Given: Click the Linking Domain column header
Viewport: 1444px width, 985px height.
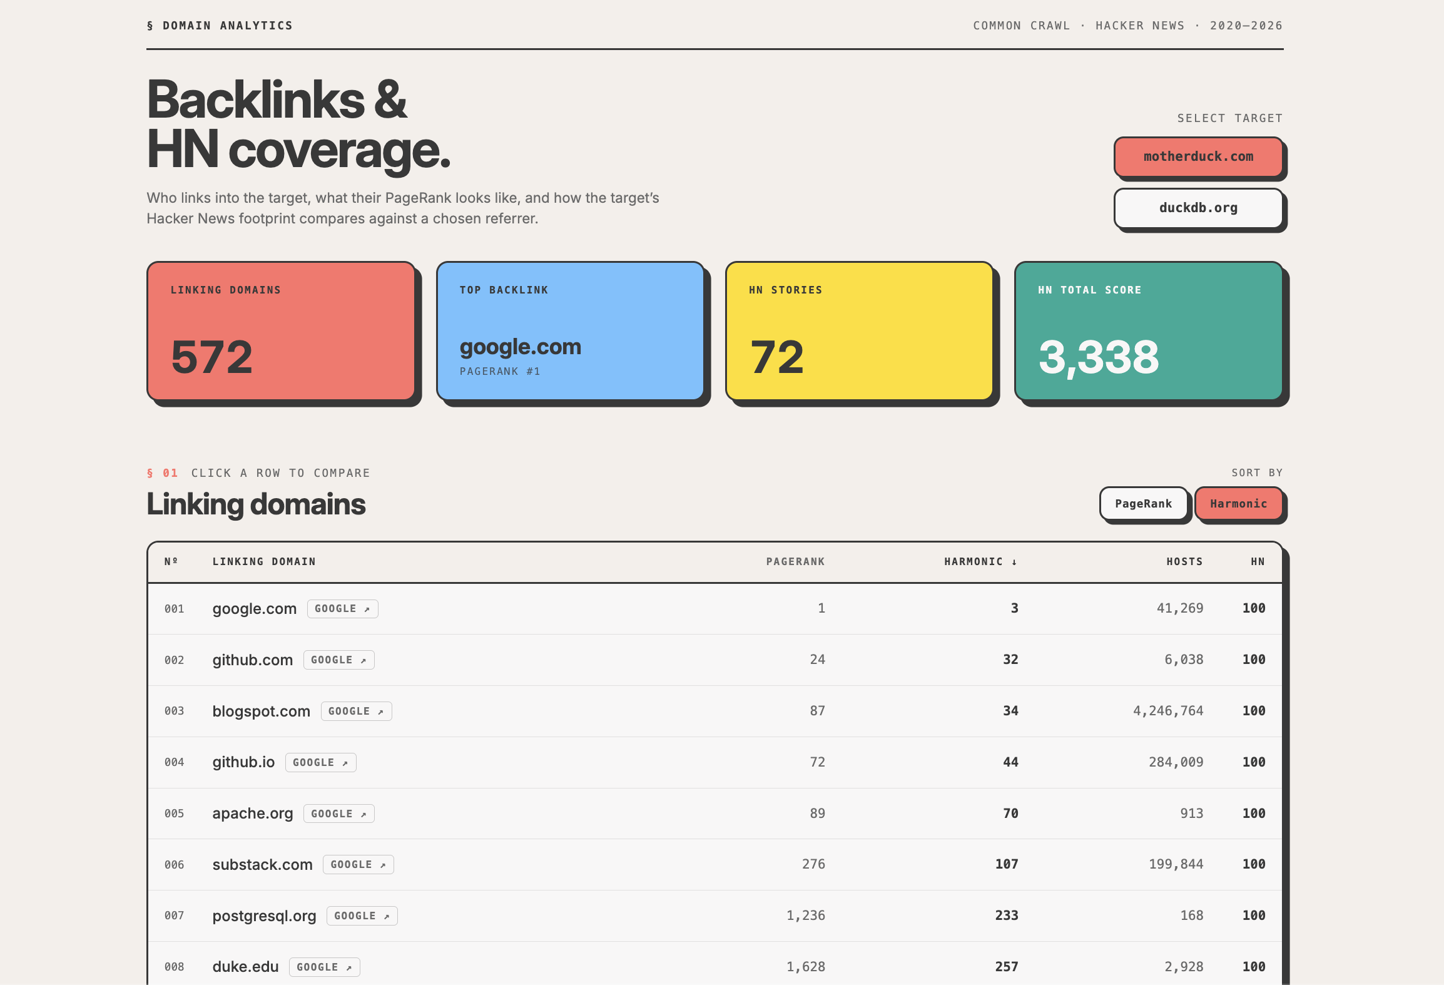Looking at the screenshot, I should pos(264,562).
